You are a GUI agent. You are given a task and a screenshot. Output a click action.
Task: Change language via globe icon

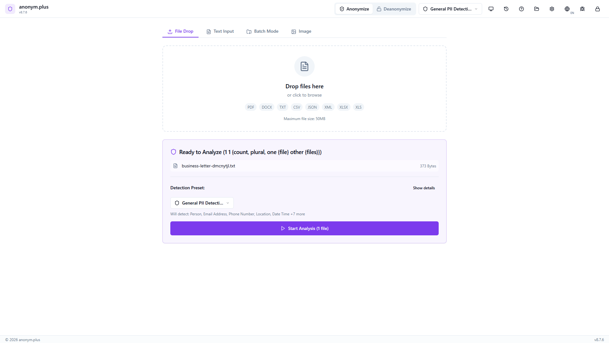tap(567, 9)
